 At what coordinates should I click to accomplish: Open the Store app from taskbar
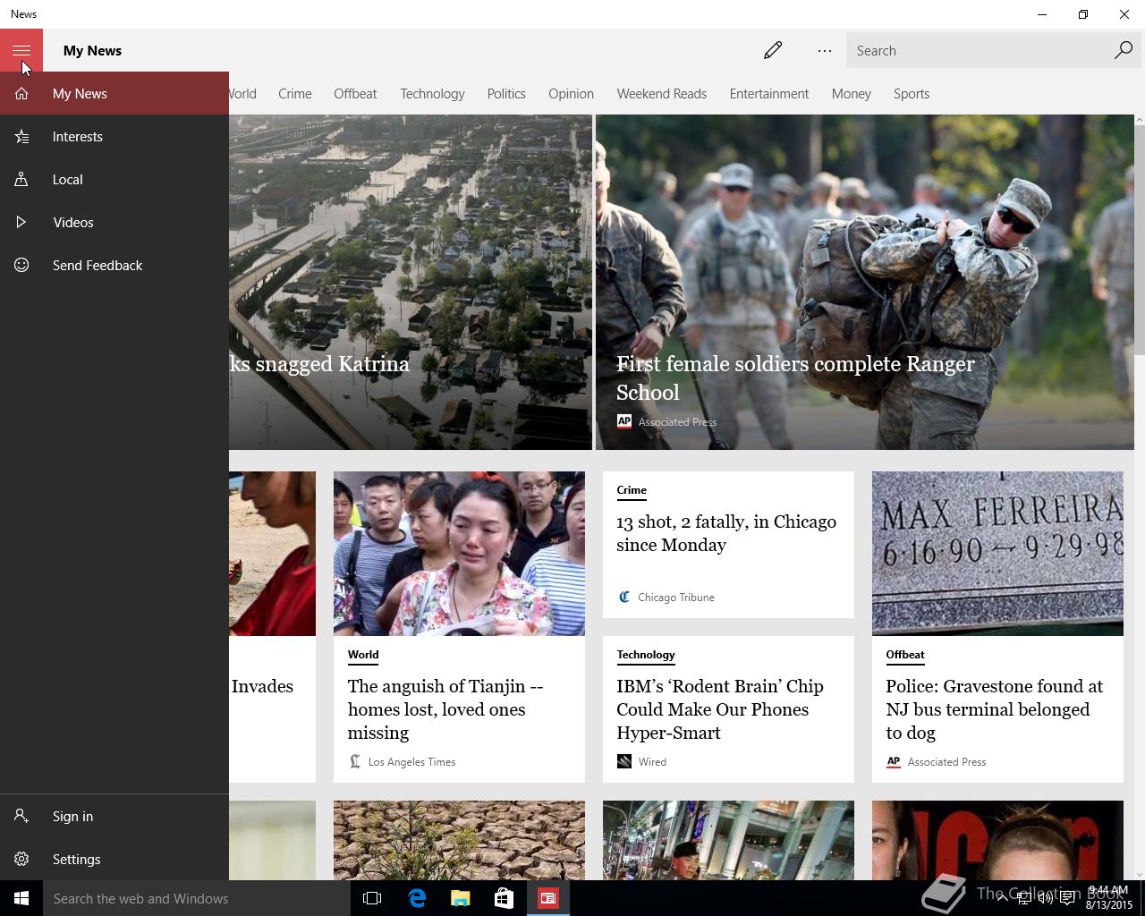(x=505, y=898)
